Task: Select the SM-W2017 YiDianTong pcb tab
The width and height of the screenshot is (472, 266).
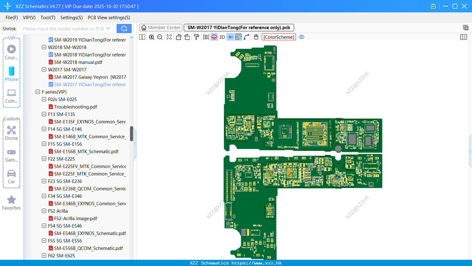Action: (x=239, y=28)
